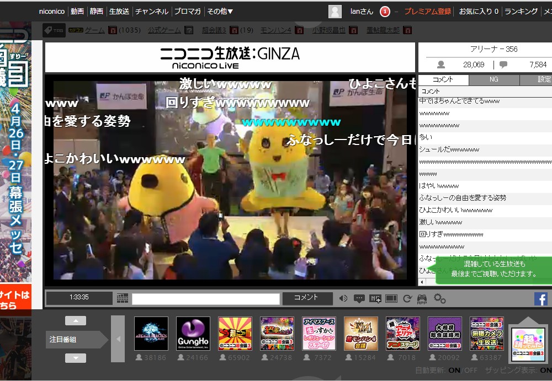Viewport: 552px width, 381px height.
Task: Open the 俯瞰カメラ 生放送 thumbnail
Action: (486, 334)
